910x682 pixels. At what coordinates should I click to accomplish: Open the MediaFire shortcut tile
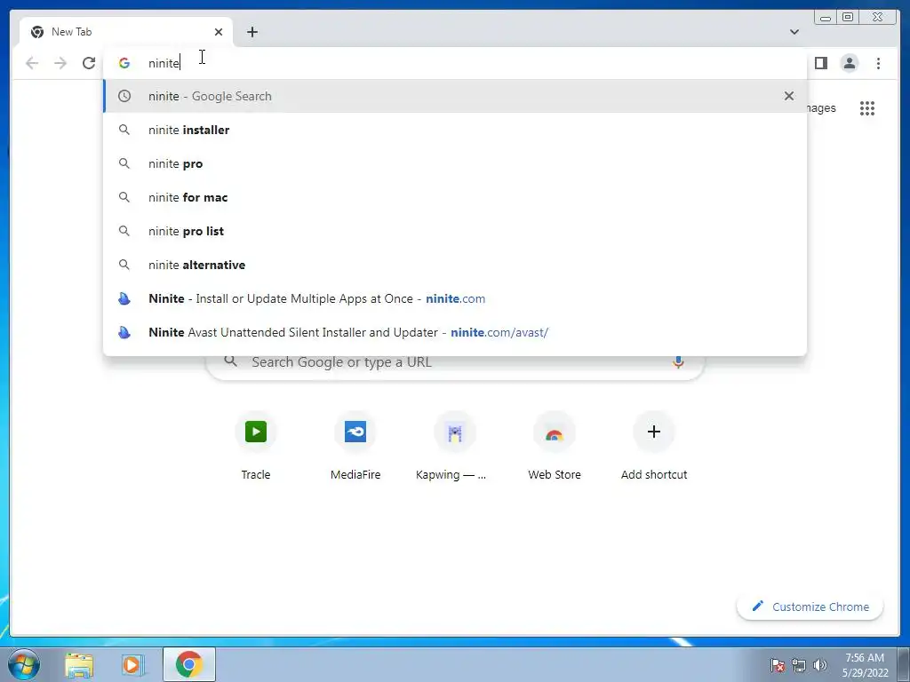[x=355, y=447]
